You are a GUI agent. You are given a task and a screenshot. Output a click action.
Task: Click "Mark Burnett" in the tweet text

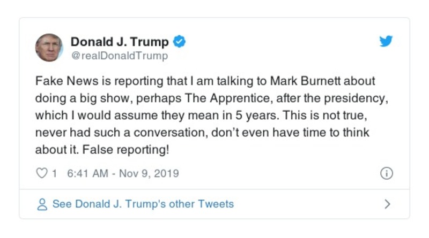pos(303,81)
